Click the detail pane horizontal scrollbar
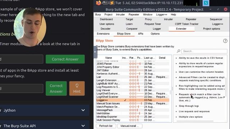 (x=195, y=121)
